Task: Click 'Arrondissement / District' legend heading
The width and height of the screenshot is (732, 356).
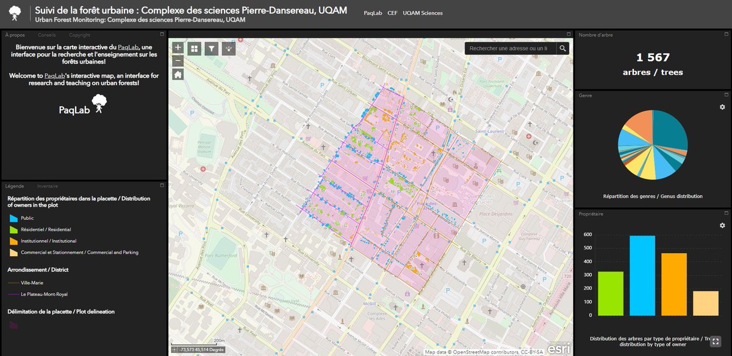Action: (x=38, y=269)
